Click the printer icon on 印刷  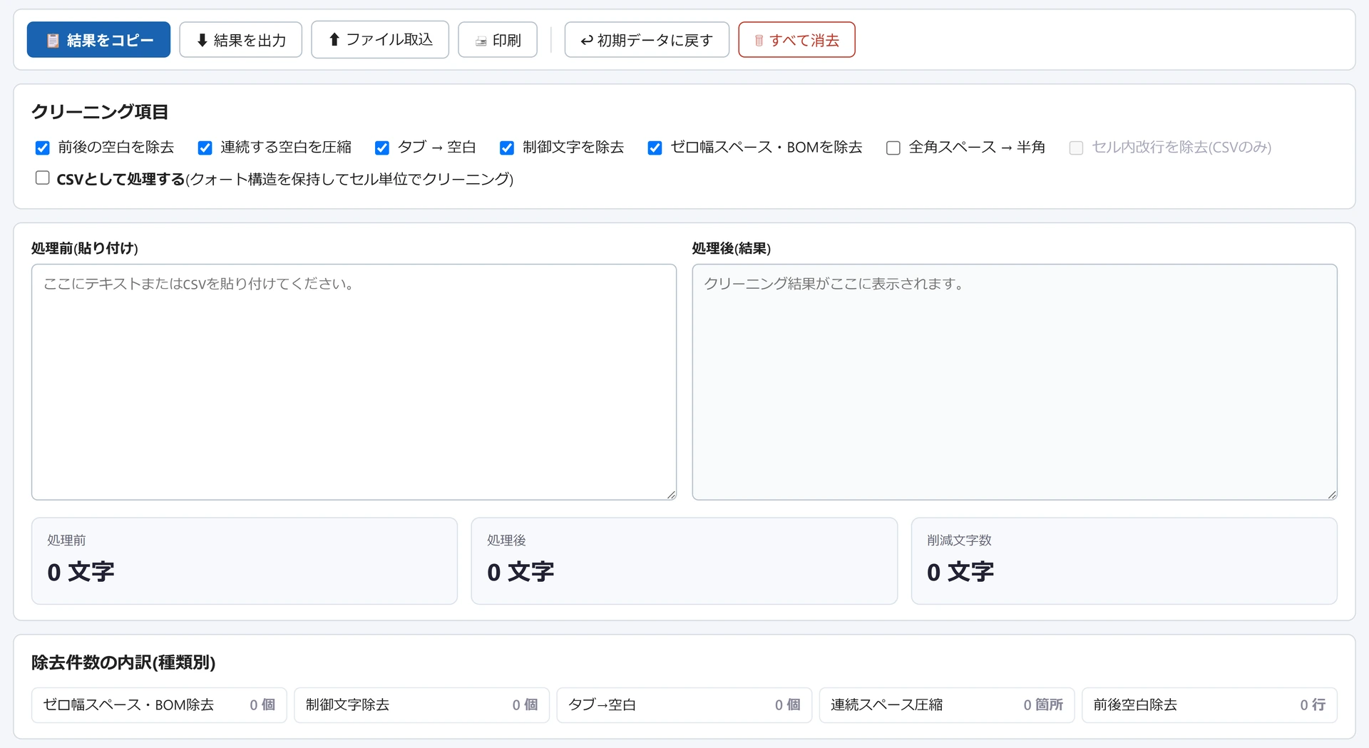pyautogui.click(x=481, y=41)
